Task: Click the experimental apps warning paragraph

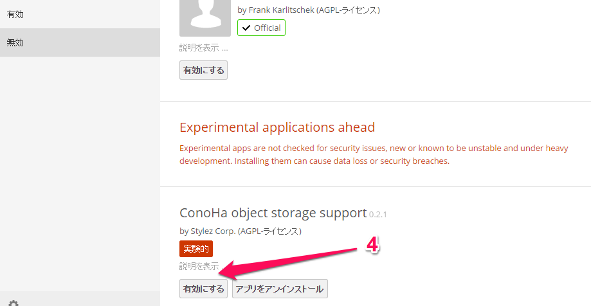Action: pos(374,154)
